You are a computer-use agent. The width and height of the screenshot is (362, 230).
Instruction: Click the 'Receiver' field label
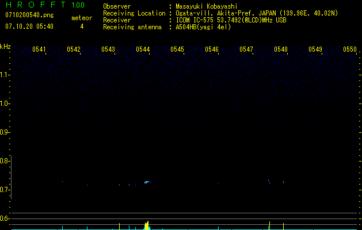coord(117,20)
